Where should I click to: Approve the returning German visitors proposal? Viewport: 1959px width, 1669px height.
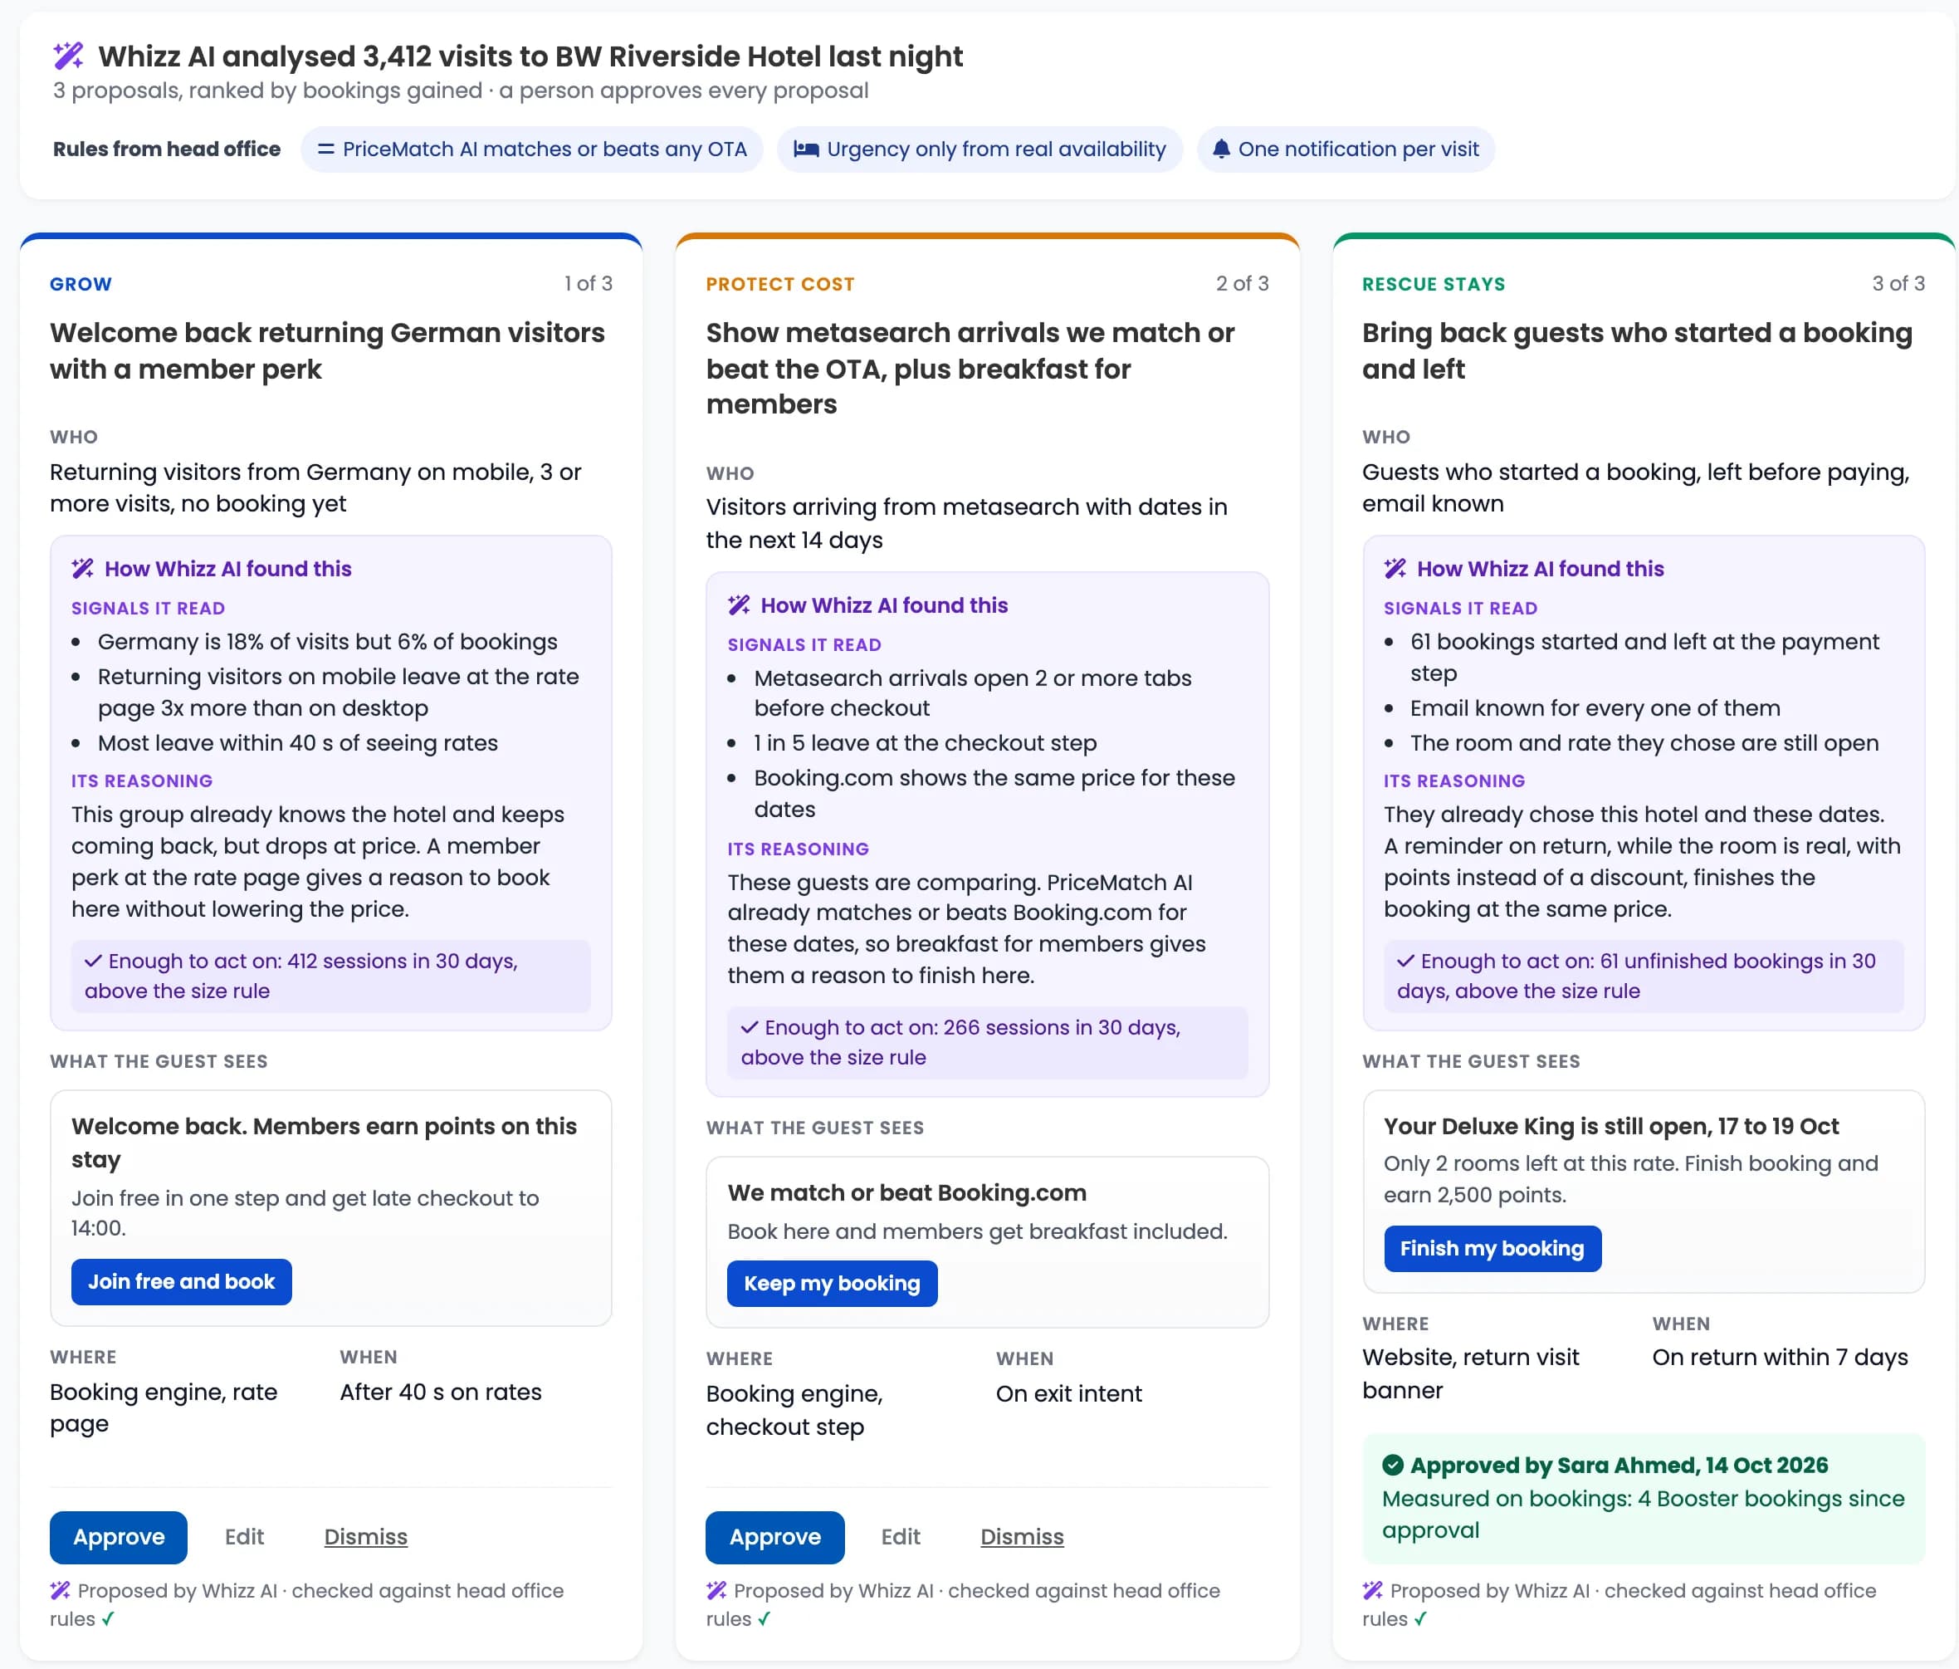click(118, 1537)
